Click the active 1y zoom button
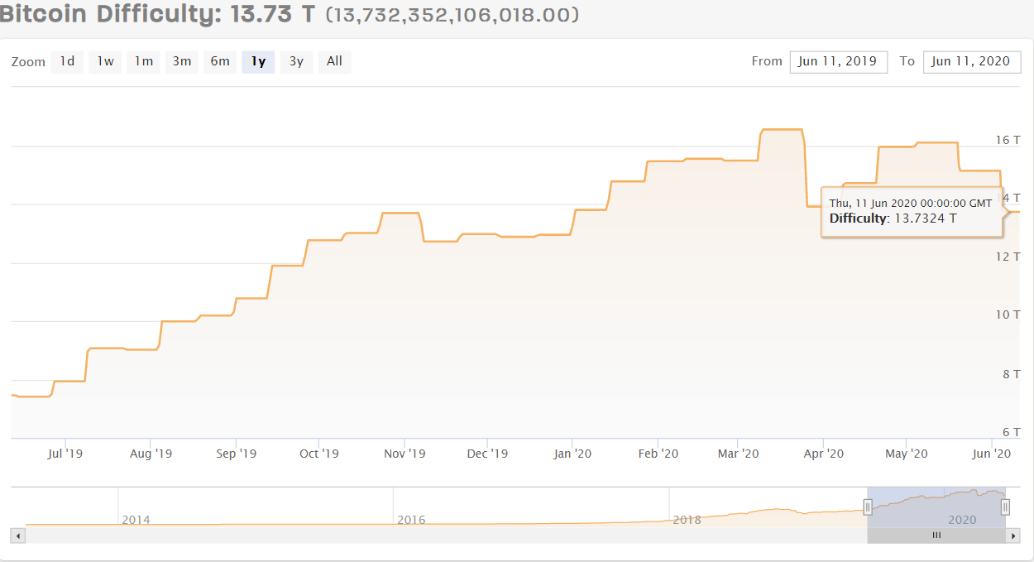1034x562 pixels. [258, 62]
